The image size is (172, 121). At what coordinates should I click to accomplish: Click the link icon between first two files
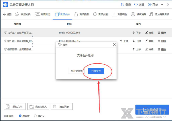(x=33, y=37)
